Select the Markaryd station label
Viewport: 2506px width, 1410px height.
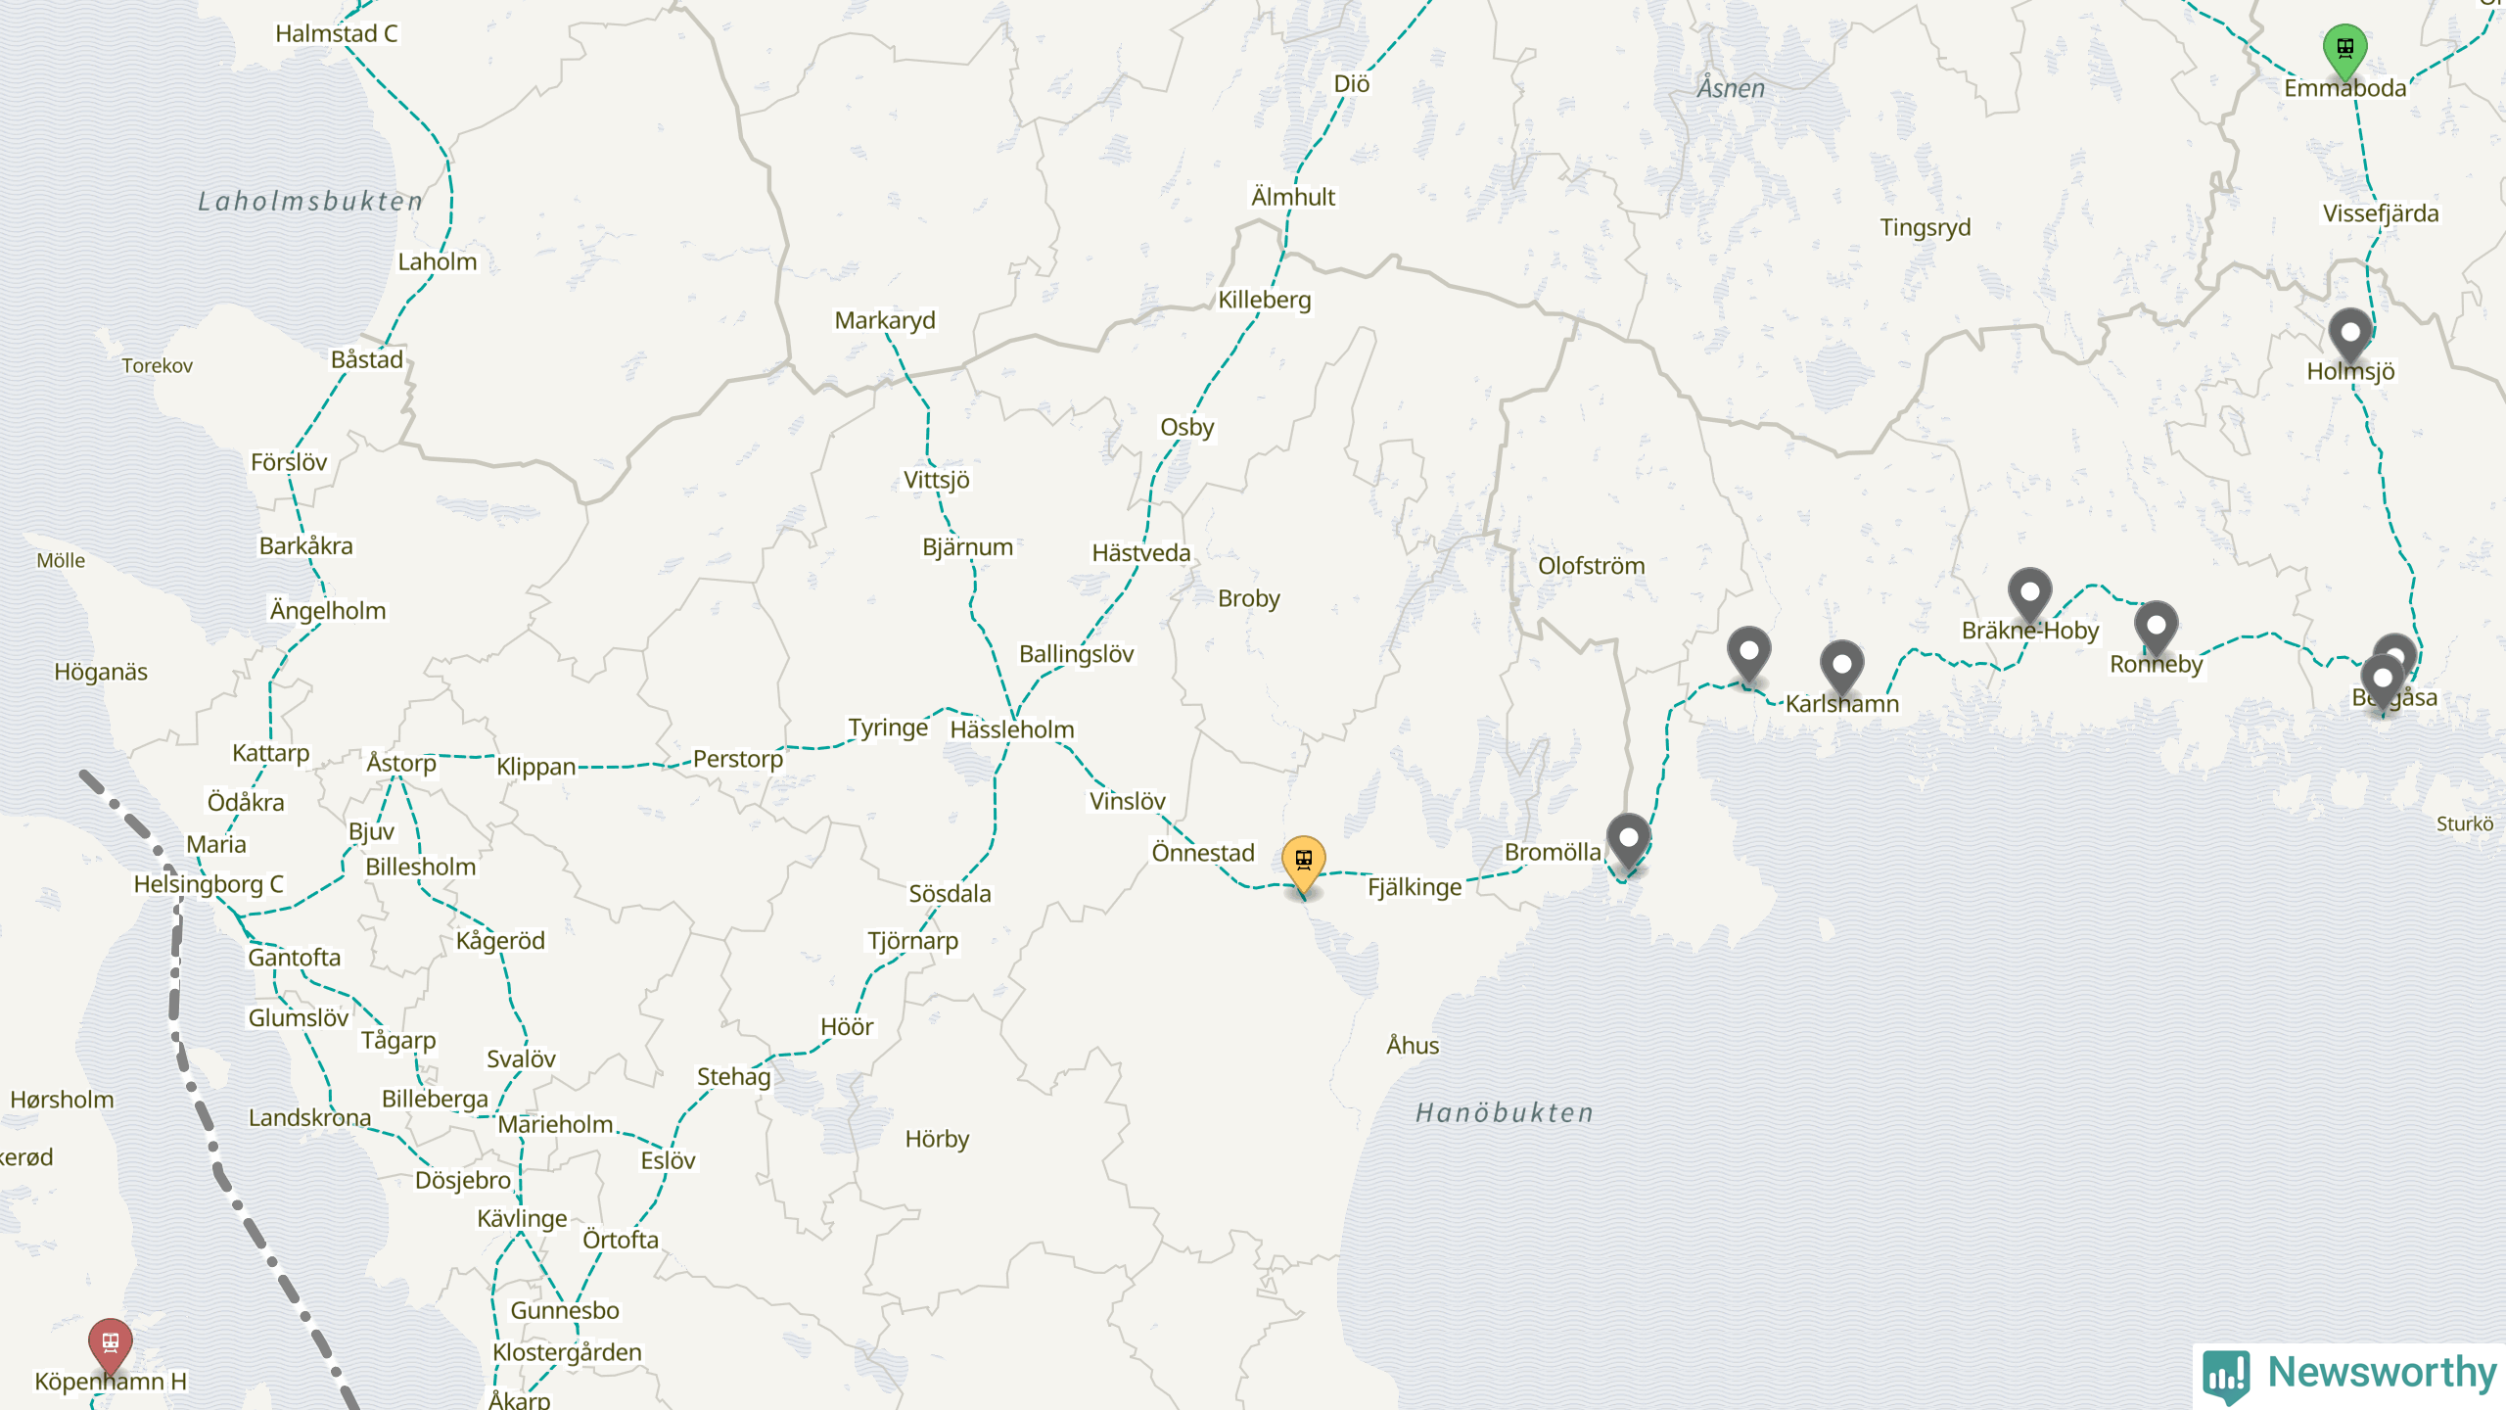tap(885, 320)
